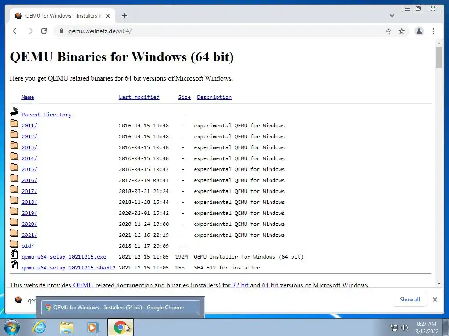
Task: Launch Internet Explorer from taskbar
Action: point(39,327)
